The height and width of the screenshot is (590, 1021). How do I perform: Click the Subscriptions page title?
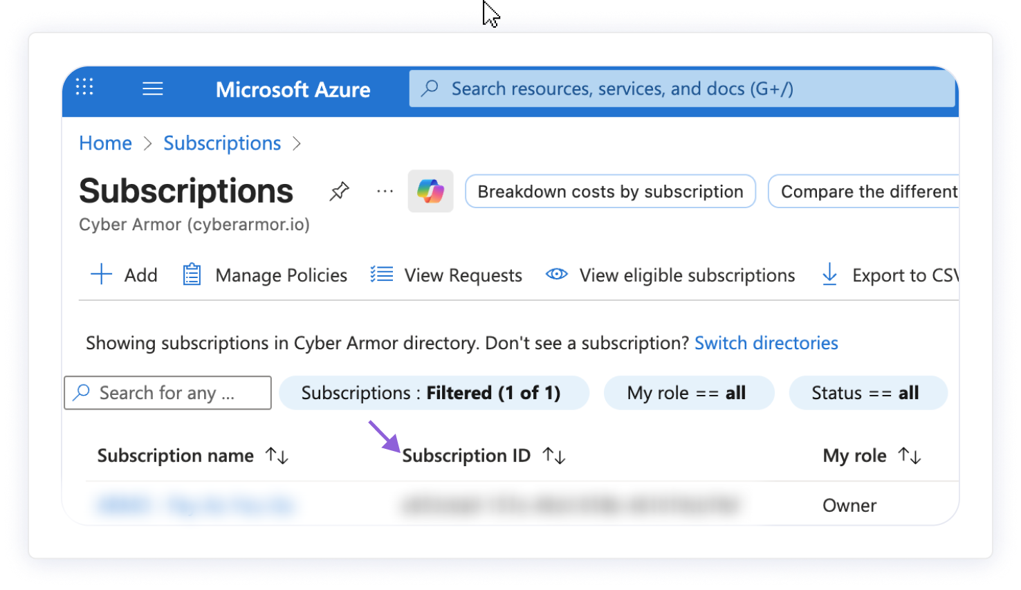click(186, 191)
